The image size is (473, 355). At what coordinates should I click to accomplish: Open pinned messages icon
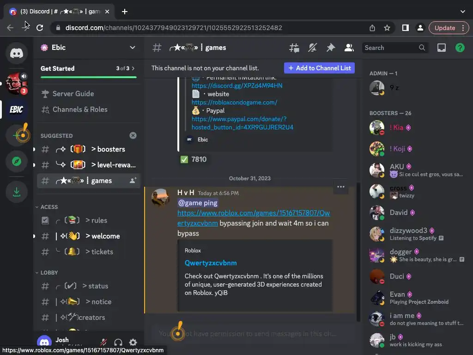tap(331, 48)
